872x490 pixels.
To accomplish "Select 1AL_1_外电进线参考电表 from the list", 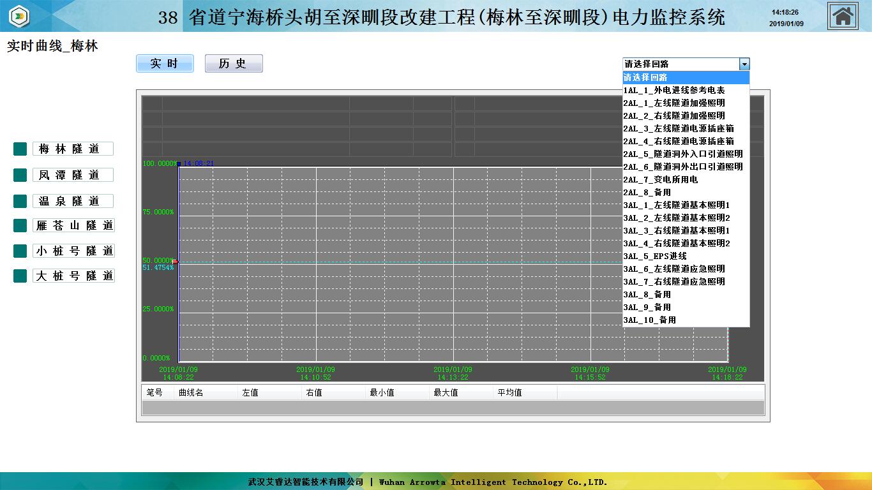I will pos(674,90).
